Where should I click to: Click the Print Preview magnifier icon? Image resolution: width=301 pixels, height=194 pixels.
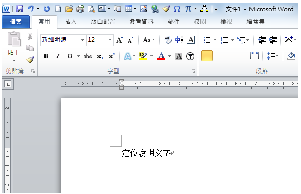pos(91,9)
